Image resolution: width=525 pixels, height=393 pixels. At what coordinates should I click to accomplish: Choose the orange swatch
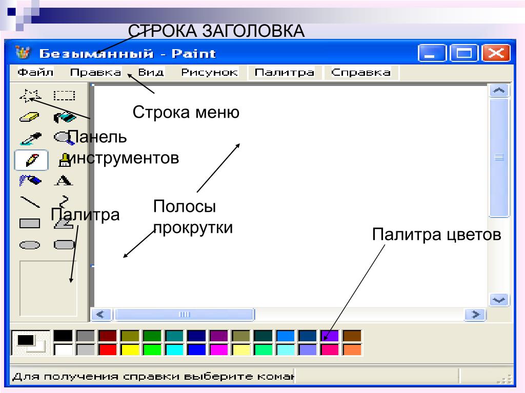[x=352, y=350]
